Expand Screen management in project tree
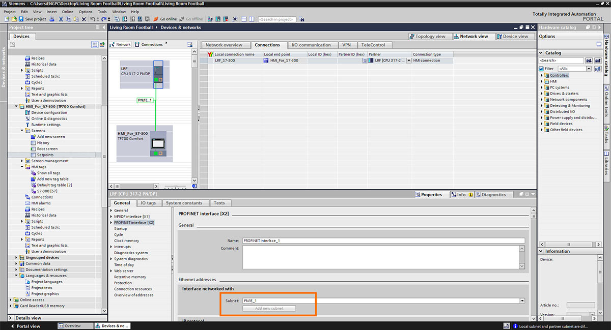The height and width of the screenshot is (330, 611). click(x=22, y=161)
